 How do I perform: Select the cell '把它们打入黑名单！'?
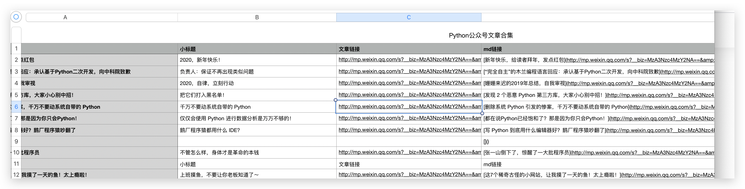click(202, 95)
